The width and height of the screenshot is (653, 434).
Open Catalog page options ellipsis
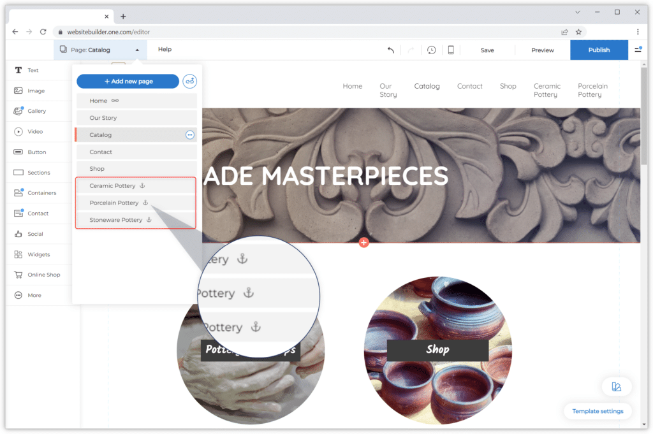(189, 135)
